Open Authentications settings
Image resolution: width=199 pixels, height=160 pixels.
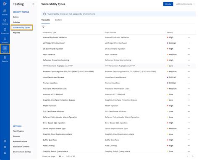tap(20, 142)
